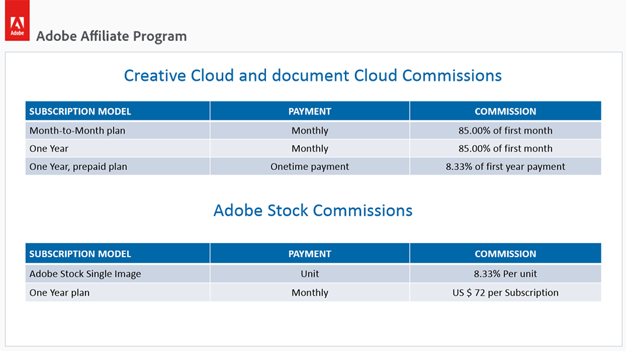Viewport: 626px width, 351px height.
Task: Click the 'Monthly' payment cell for Month-to-Month plan
Action: click(x=310, y=130)
